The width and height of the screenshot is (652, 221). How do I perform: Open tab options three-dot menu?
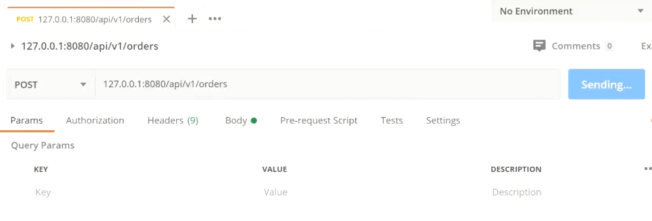point(215,19)
